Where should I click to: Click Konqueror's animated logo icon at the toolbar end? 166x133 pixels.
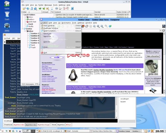(164, 26)
